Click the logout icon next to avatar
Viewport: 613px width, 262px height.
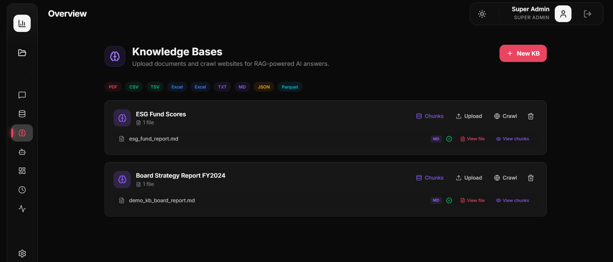click(587, 14)
